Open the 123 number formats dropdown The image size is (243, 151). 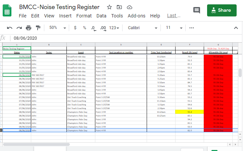coord(114,28)
